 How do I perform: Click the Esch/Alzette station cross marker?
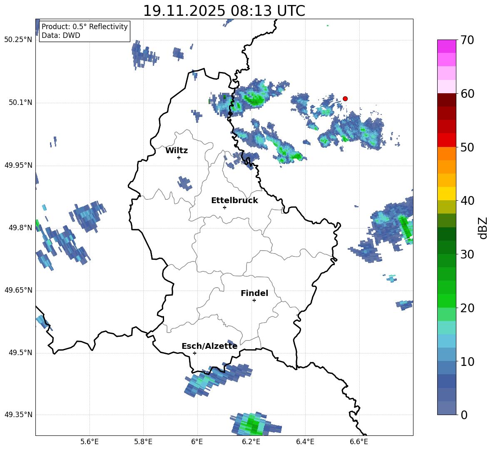[194, 353]
